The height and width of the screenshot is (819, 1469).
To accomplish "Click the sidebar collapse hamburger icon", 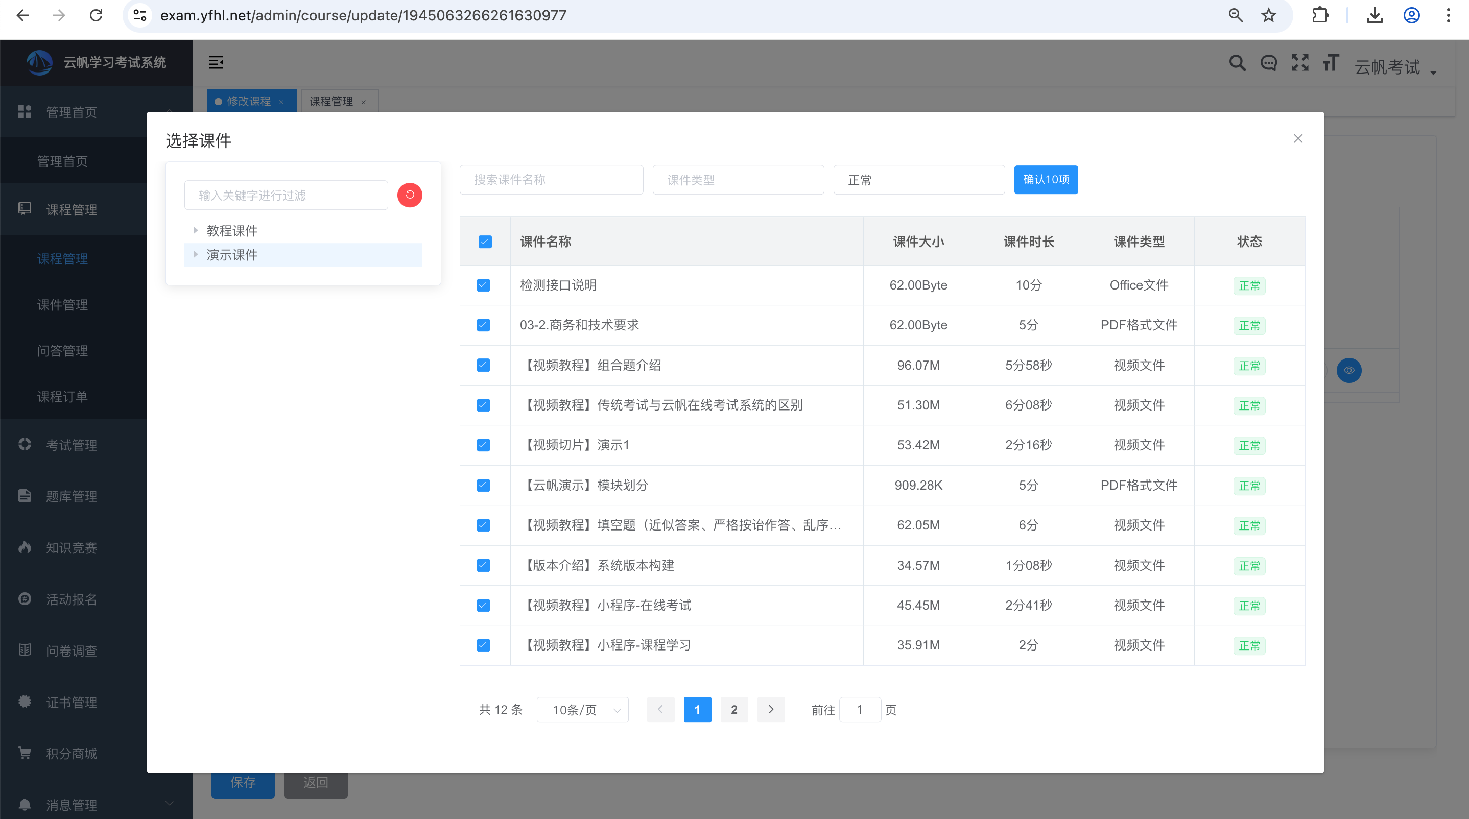I will (x=216, y=63).
